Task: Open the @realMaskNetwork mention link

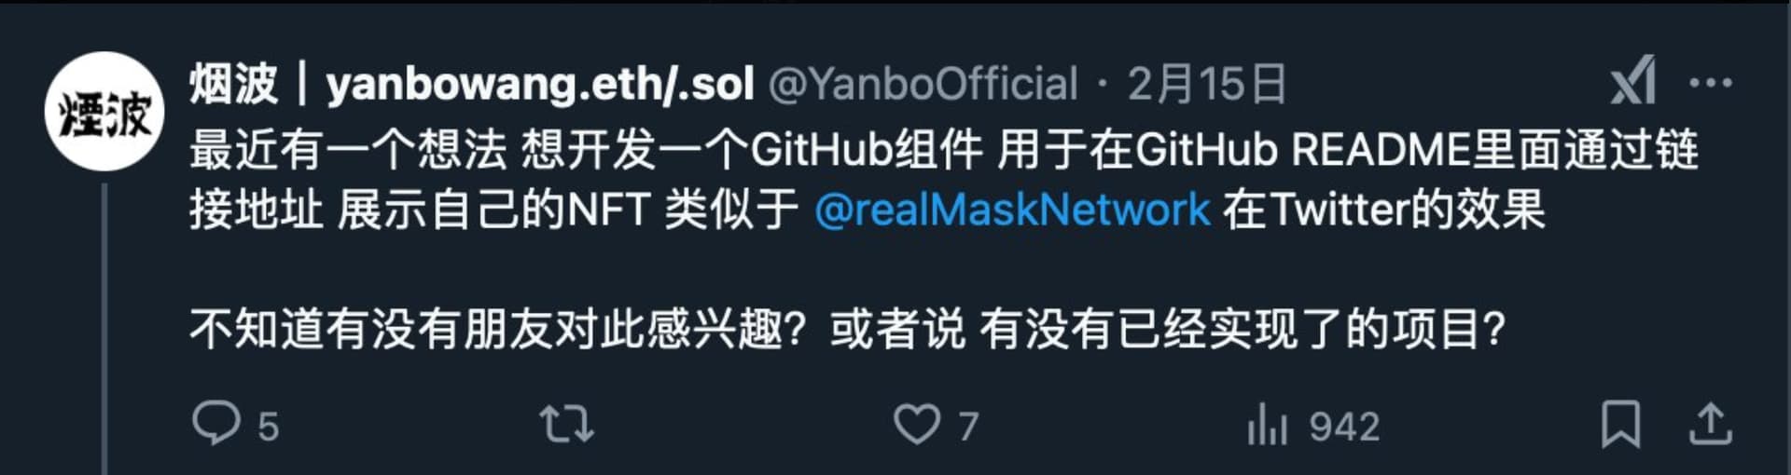Action: click(1012, 210)
